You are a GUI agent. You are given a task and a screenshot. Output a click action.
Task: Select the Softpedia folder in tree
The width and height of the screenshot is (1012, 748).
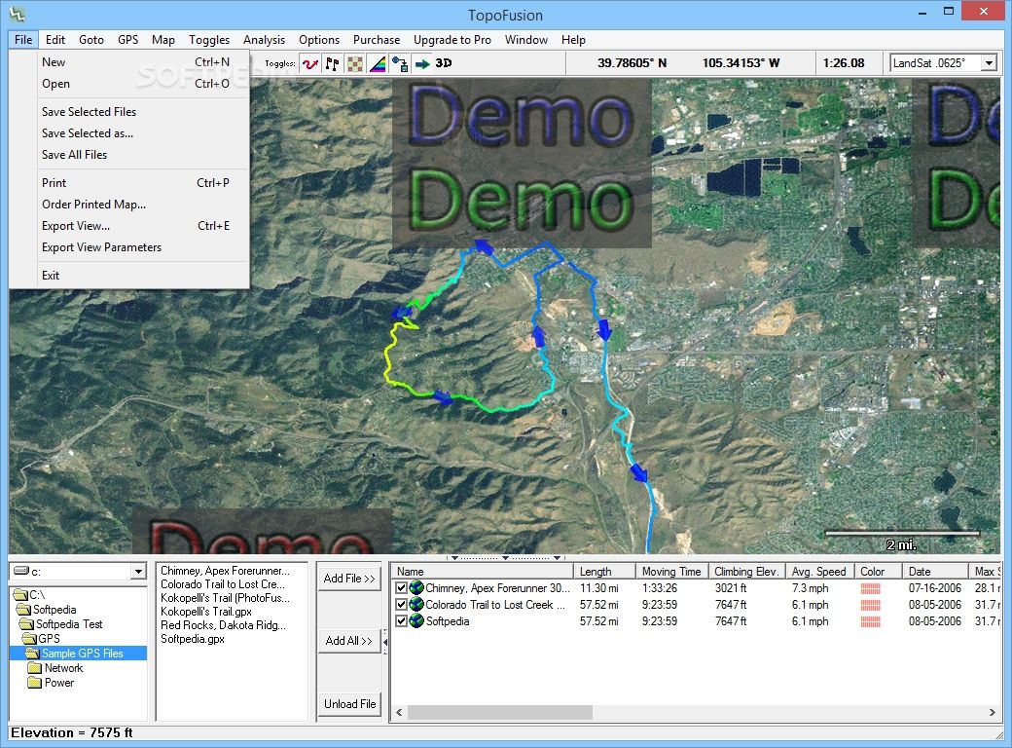click(x=54, y=609)
